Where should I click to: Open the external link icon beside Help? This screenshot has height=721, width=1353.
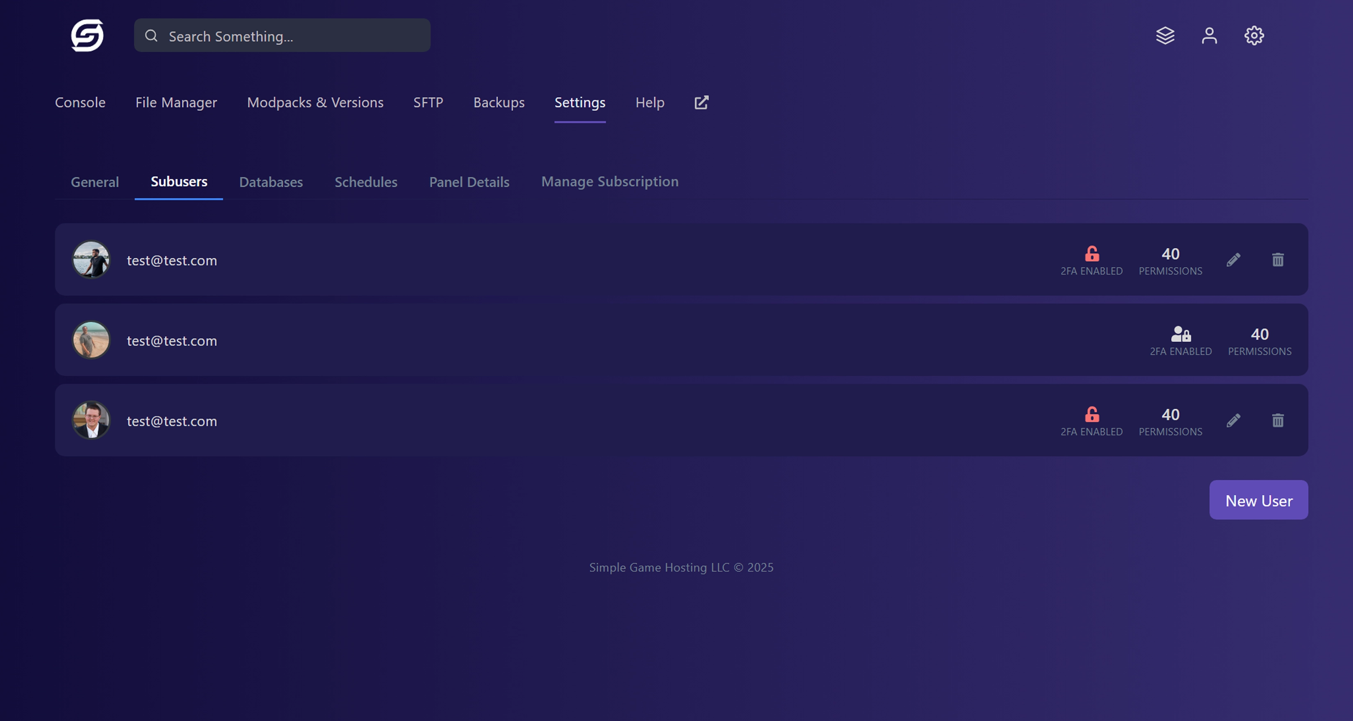click(701, 102)
